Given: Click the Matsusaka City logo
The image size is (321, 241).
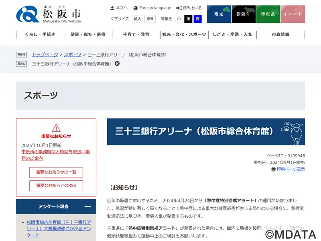Looking at the screenshot, I should 49,14.
